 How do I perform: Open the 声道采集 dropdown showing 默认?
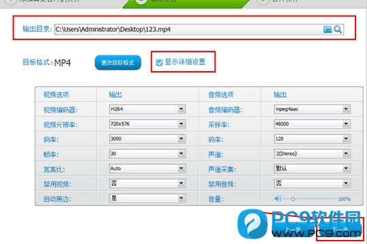click(x=312, y=169)
